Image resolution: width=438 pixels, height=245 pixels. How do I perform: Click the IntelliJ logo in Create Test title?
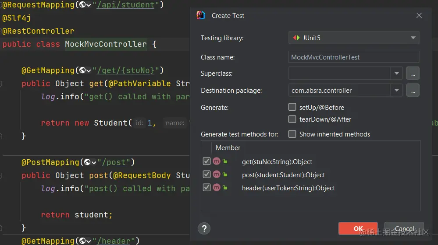[200, 15]
